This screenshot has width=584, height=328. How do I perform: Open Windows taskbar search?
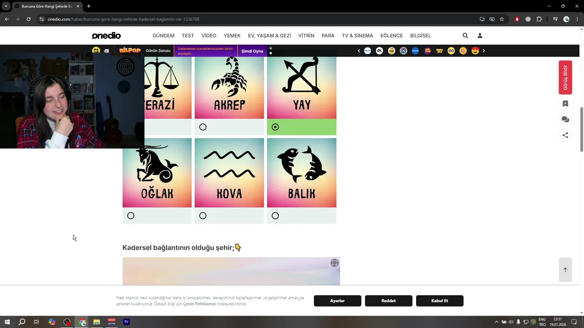point(21,322)
